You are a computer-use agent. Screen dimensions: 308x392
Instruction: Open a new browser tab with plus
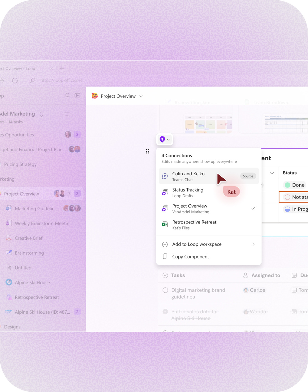62,68
